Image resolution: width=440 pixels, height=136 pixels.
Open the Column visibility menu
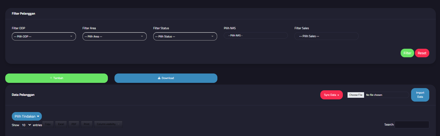(108, 124)
